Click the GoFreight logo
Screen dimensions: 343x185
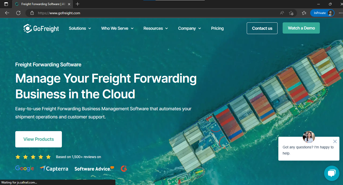(41, 28)
